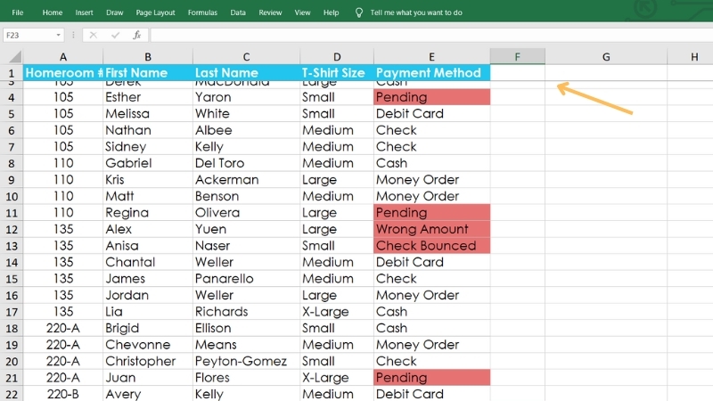Click the Select All corner triangle
Image resolution: width=713 pixels, height=401 pixels.
pos(14,56)
